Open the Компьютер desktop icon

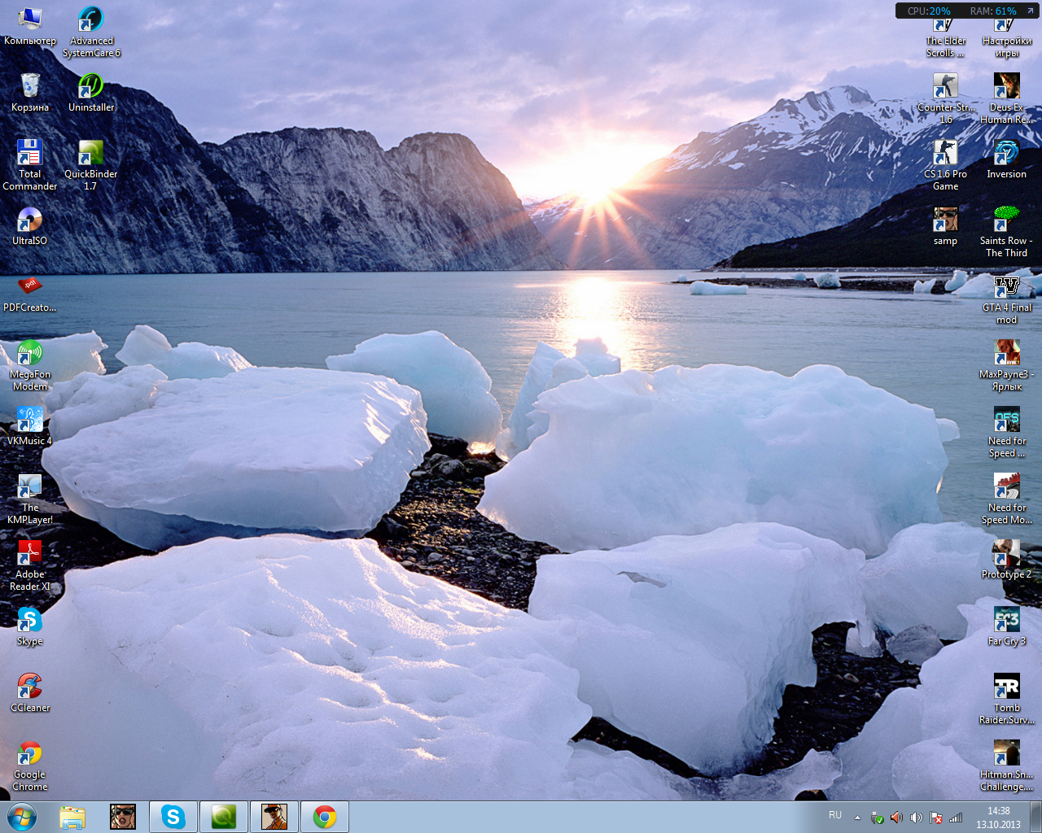click(30, 26)
